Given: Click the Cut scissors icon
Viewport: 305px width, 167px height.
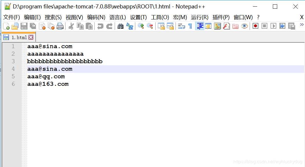Looking at the screenshot, I should (x=71, y=26).
